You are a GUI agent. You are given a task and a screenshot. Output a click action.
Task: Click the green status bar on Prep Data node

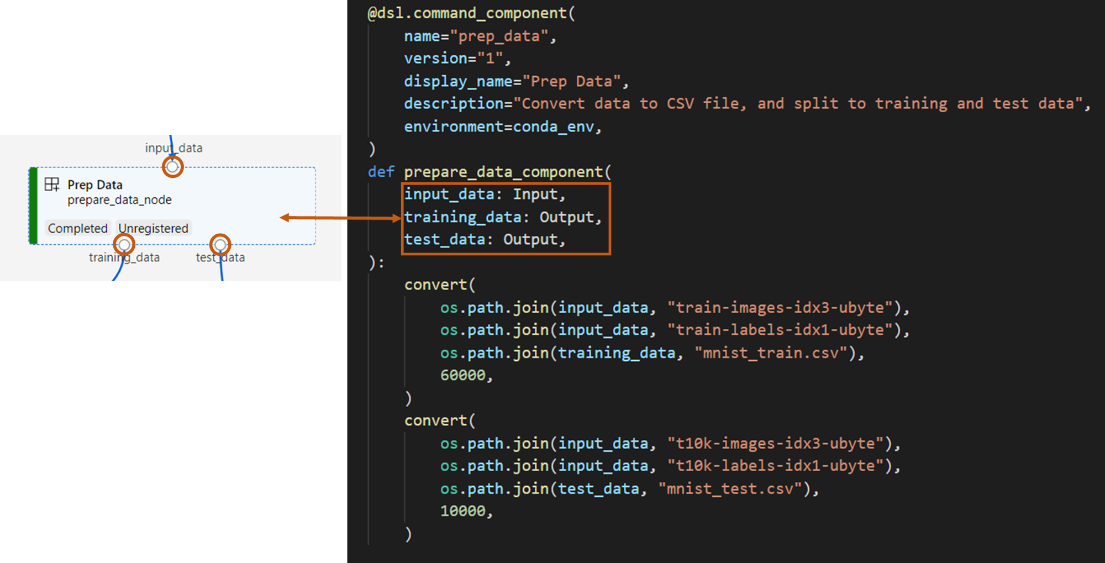pos(33,206)
